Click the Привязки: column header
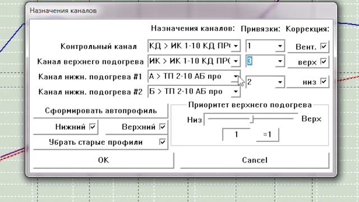This screenshot has height=202, width=359. [260, 29]
